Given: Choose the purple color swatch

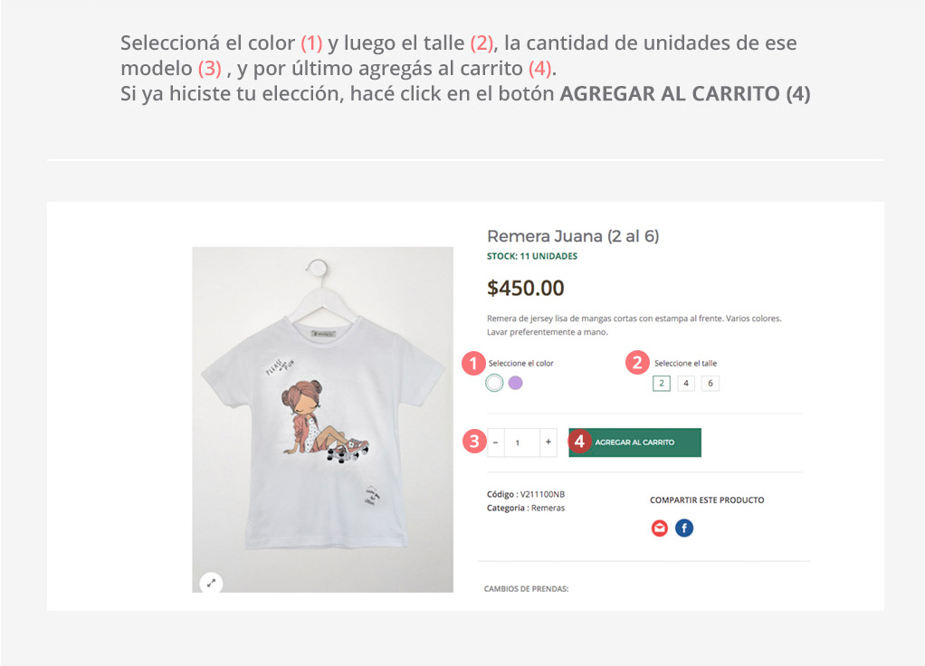Looking at the screenshot, I should 516,383.
